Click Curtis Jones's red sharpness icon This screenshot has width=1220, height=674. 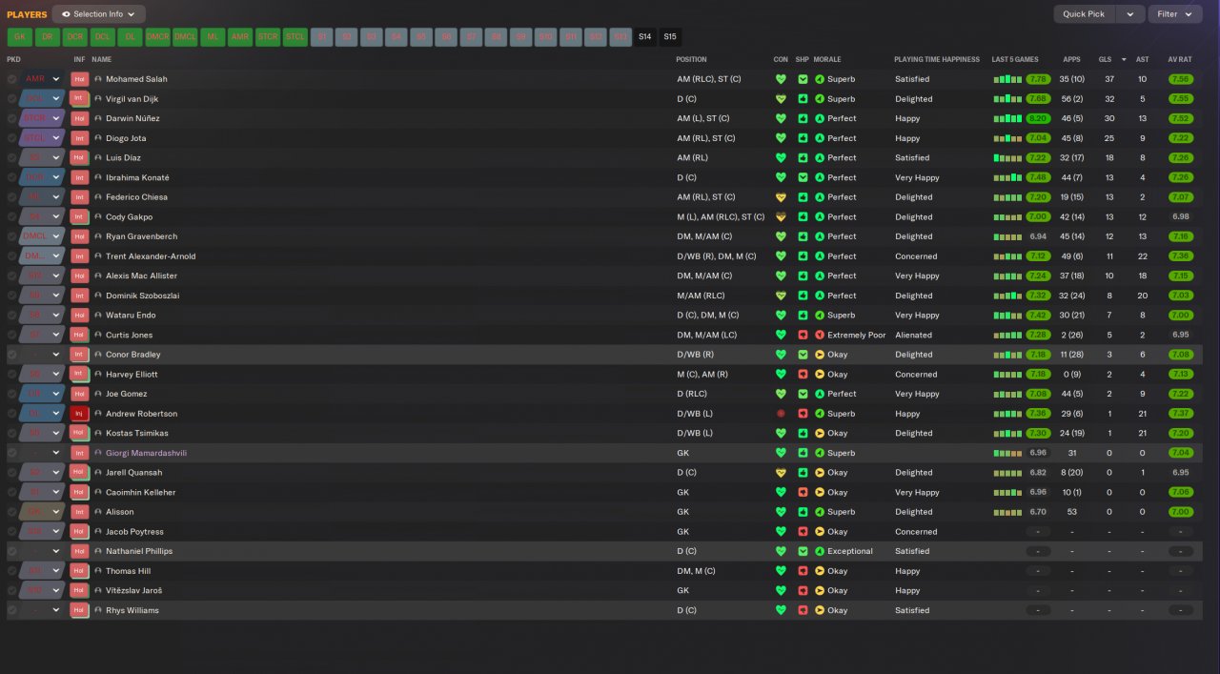pyautogui.click(x=803, y=335)
